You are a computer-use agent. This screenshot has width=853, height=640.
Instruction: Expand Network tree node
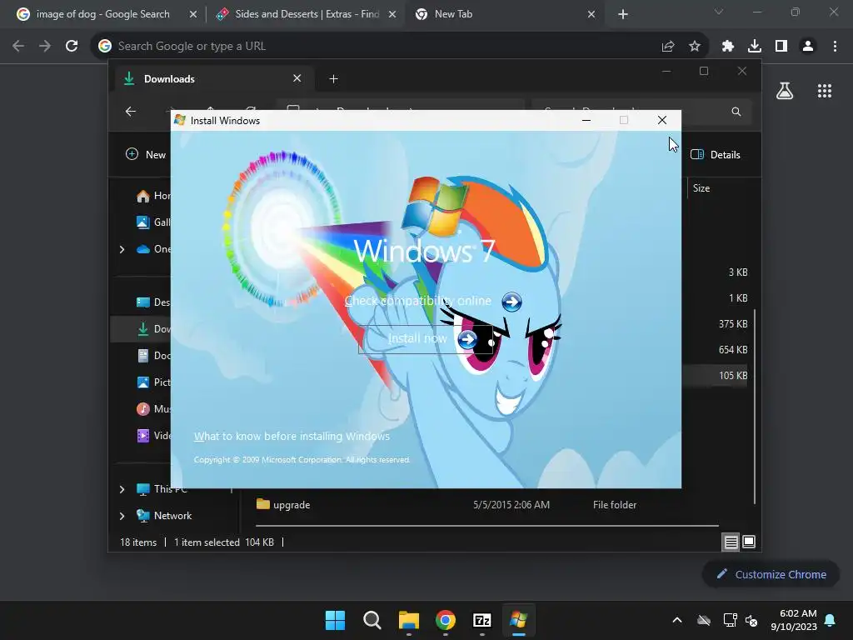pos(122,516)
